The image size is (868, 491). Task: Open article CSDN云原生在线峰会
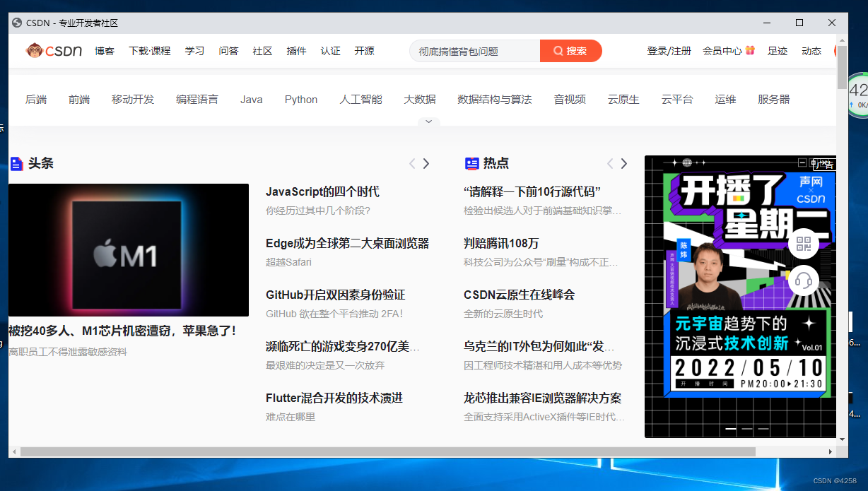coord(520,295)
